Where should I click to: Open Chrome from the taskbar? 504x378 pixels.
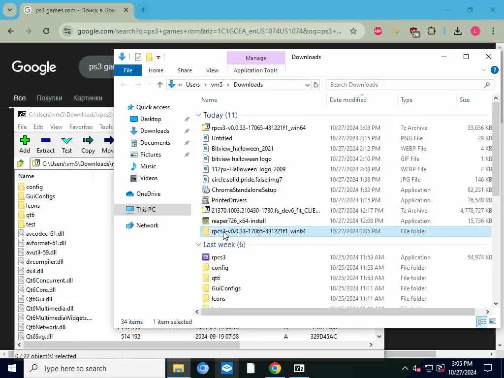pos(275,368)
